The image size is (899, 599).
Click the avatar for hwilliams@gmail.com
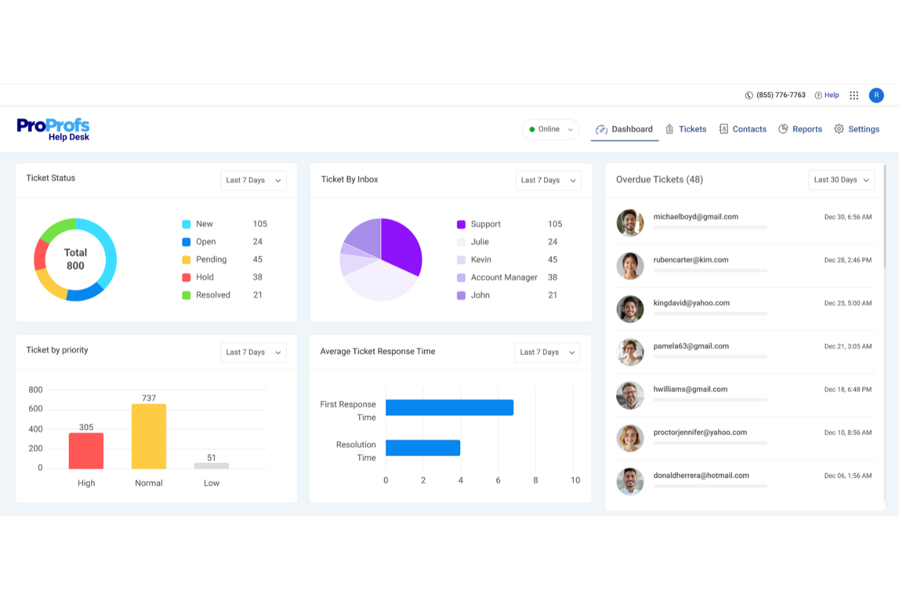point(630,395)
